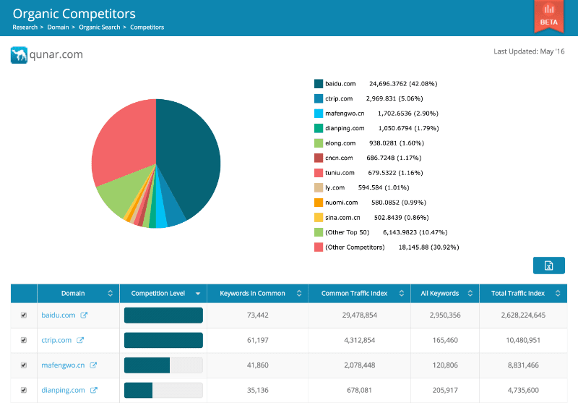
Task: Click the baidu.com legend color swatch
Action: coord(318,84)
